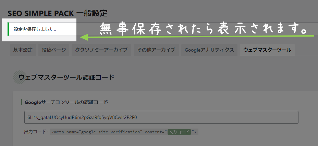Click the SEO SIMPLE PACK 一般設定 heading
Viewport: 318px width, 146px height.
point(58,13)
